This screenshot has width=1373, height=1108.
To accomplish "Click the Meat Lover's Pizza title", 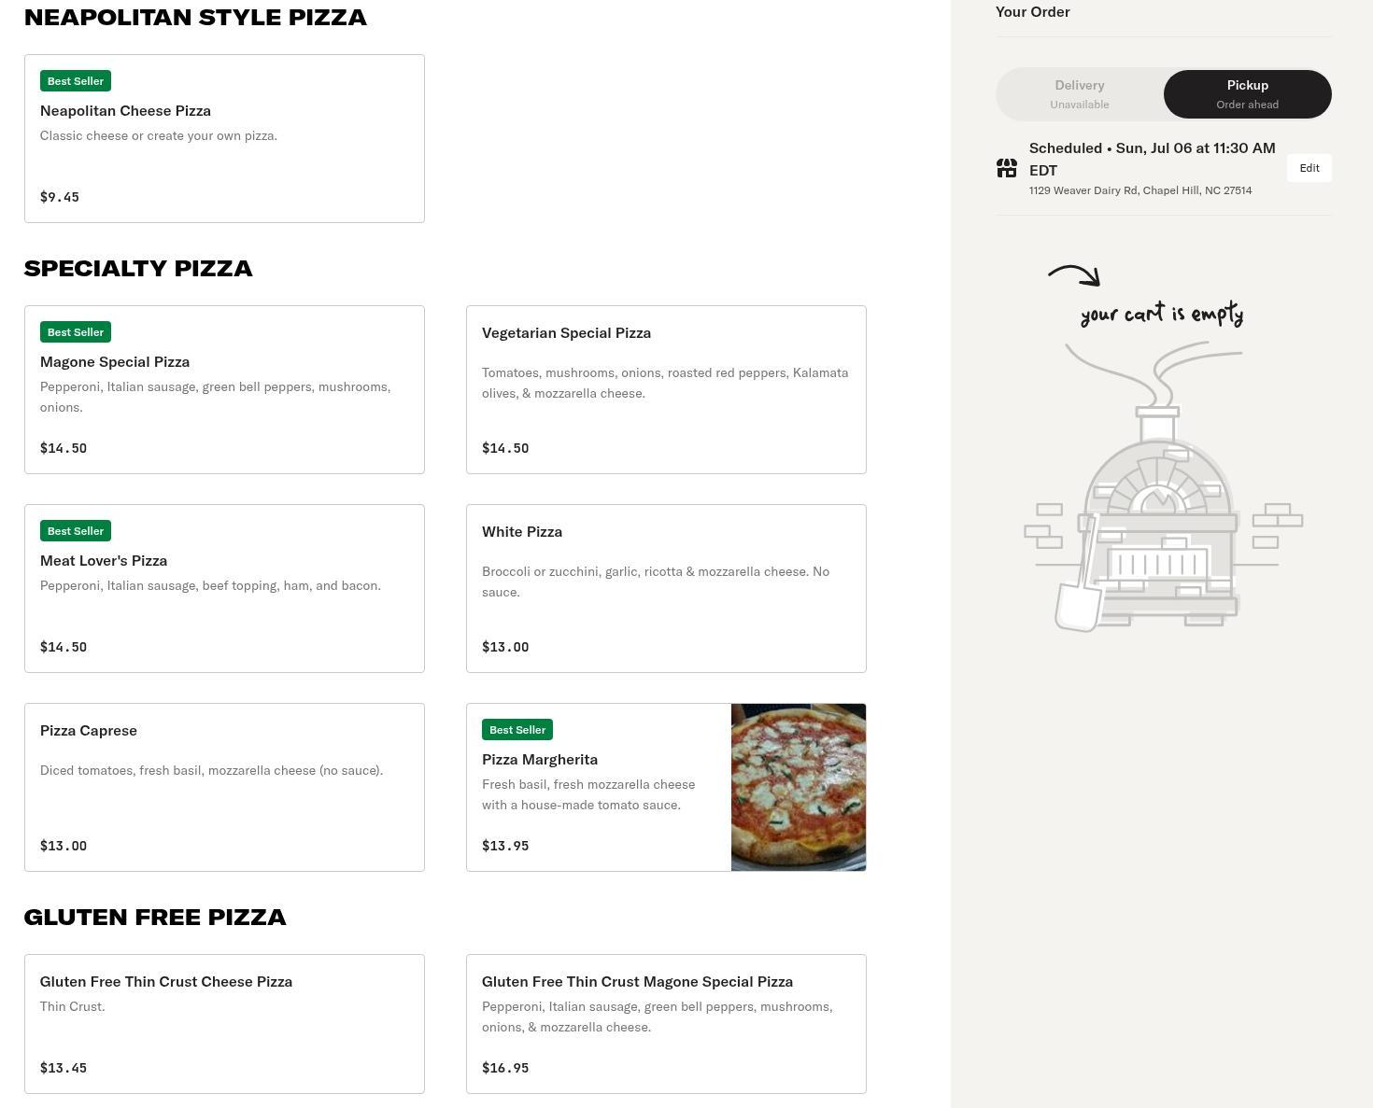I will point(104,560).
